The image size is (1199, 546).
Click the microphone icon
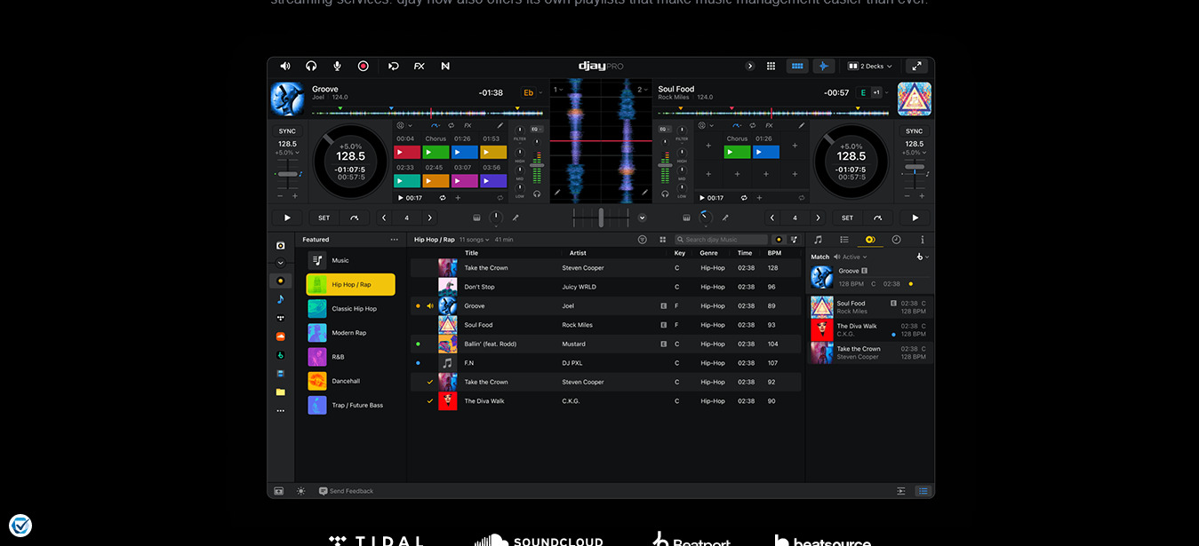[x=337, y=66]
